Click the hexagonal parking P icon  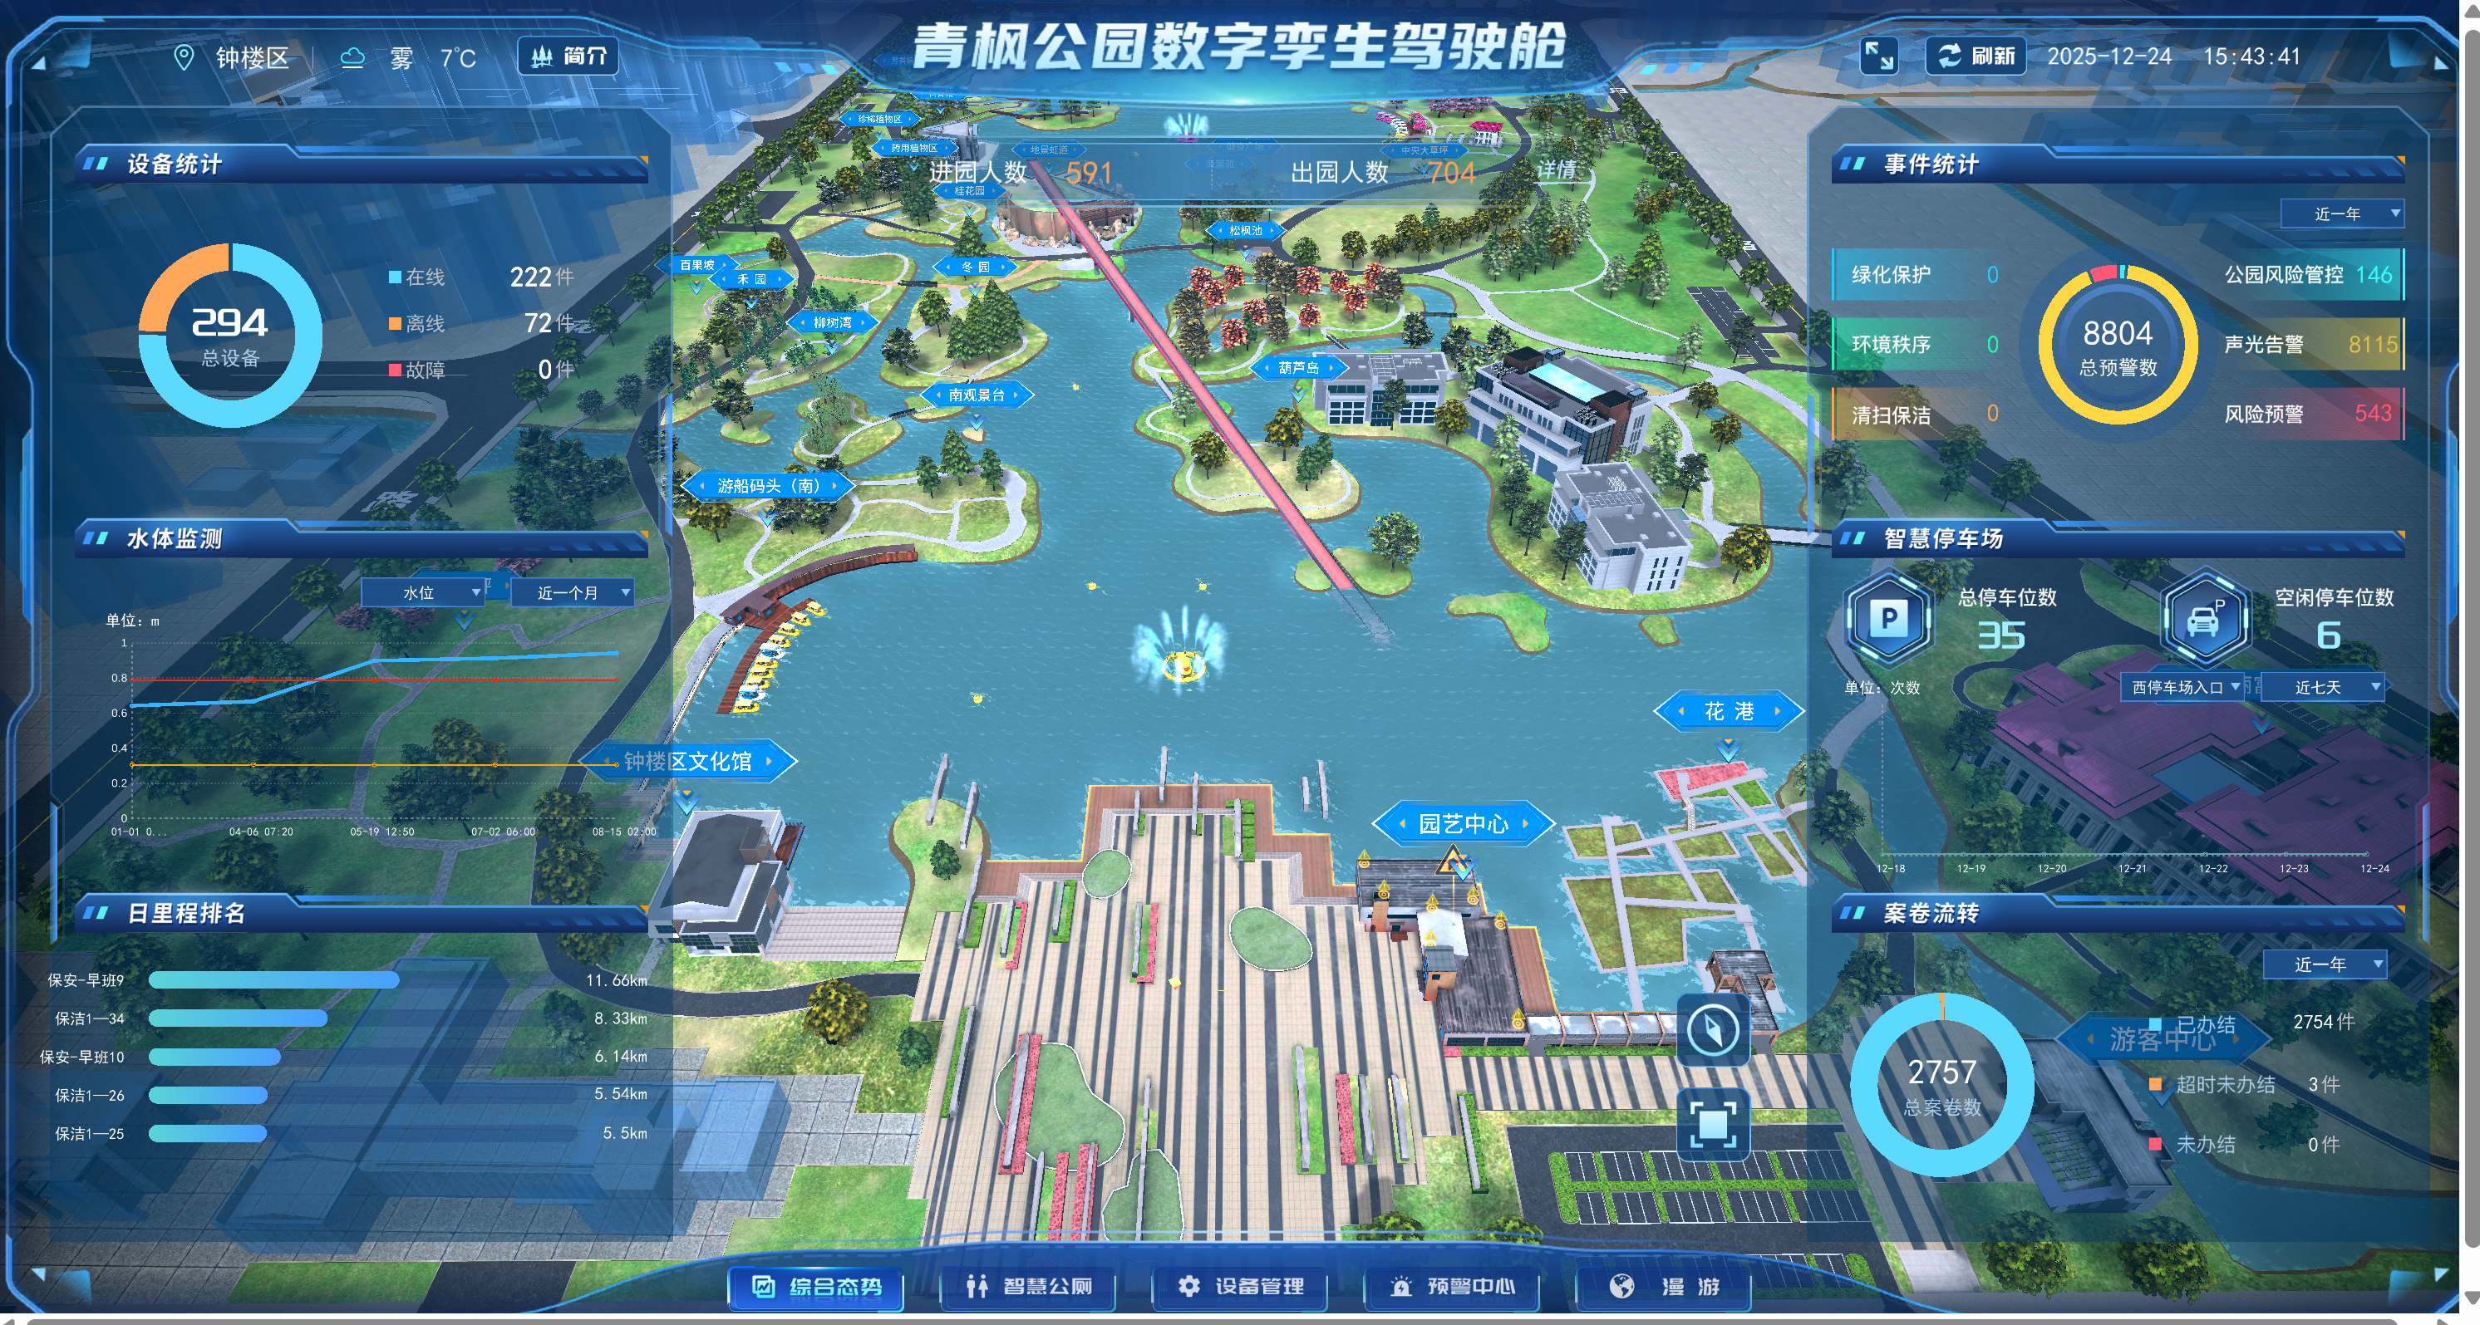[1888, 619]
